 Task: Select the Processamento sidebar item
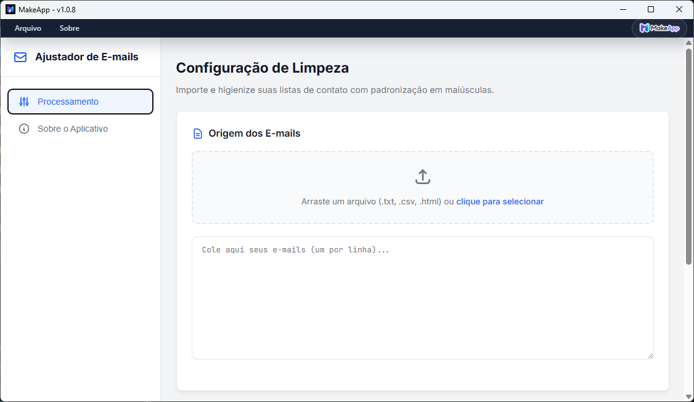coord(81,102)
